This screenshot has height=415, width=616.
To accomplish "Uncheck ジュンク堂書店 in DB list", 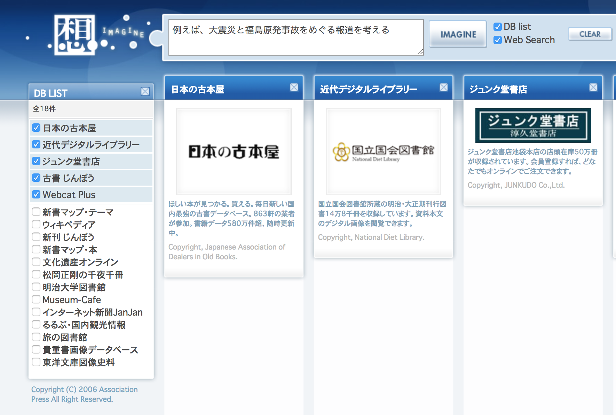I will tap(36, 161).
